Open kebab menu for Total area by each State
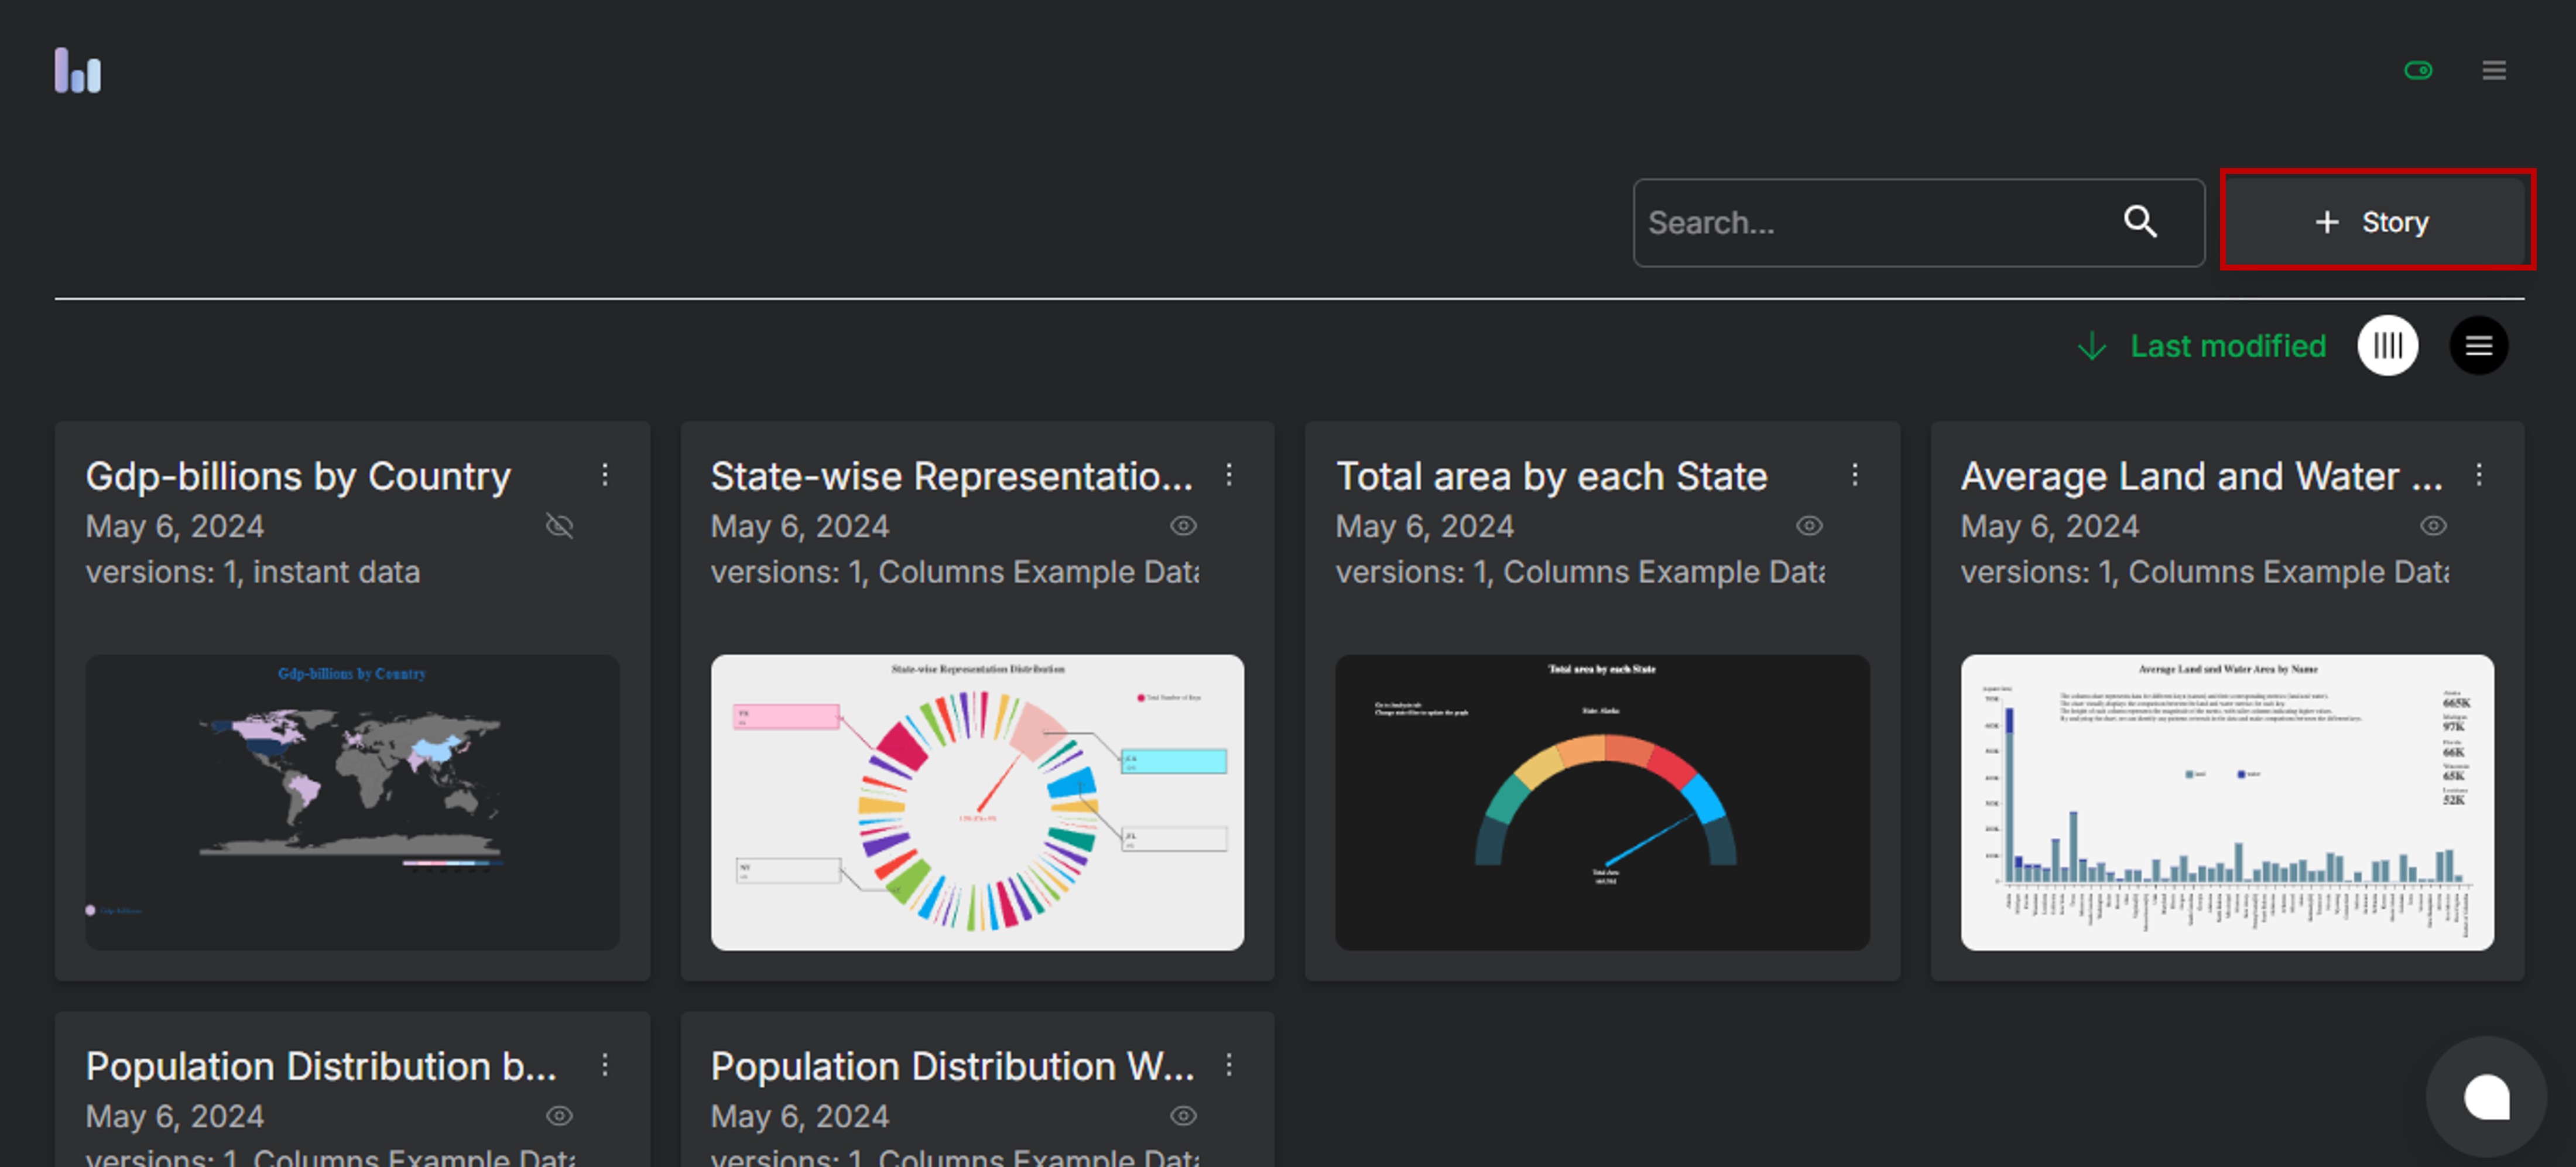The image size is (2576, 1167). click(1855, 475)
